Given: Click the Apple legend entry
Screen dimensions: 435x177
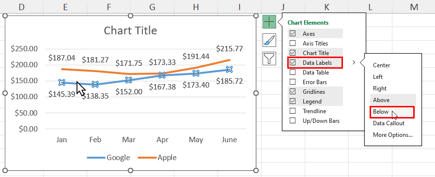Looking at the screenshot, I should 157,158.
